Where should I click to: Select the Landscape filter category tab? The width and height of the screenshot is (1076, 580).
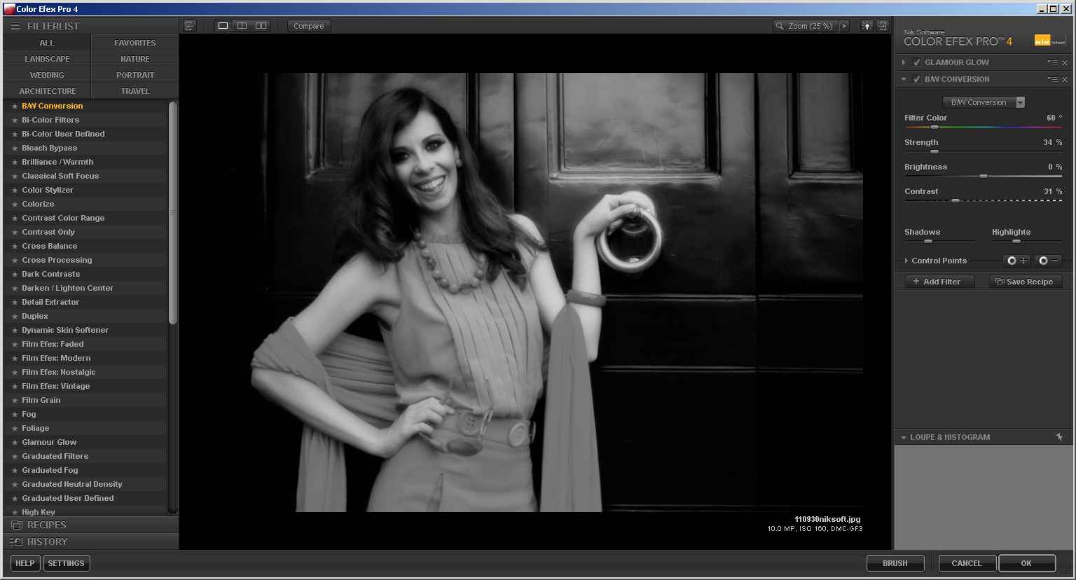coord(47,59)
